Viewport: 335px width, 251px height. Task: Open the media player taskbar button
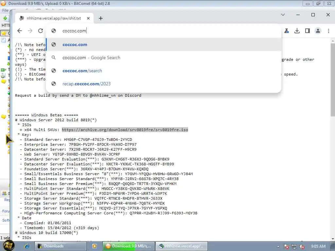(x=95, y=246)
